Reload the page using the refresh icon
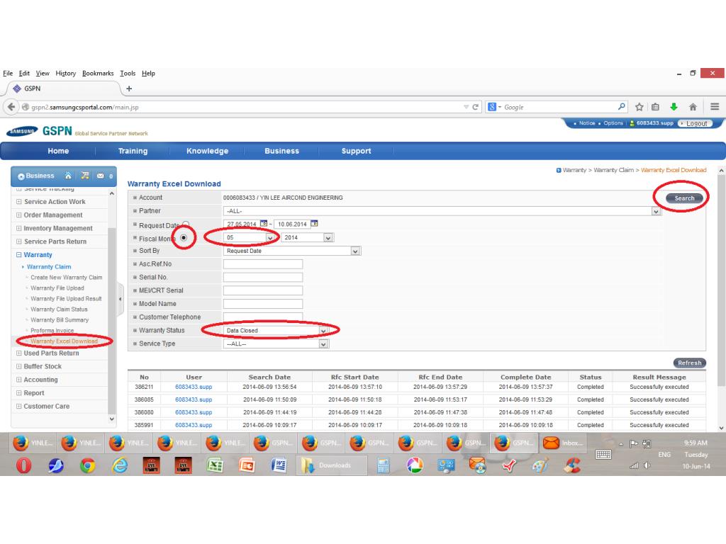 tap(475, 107)
